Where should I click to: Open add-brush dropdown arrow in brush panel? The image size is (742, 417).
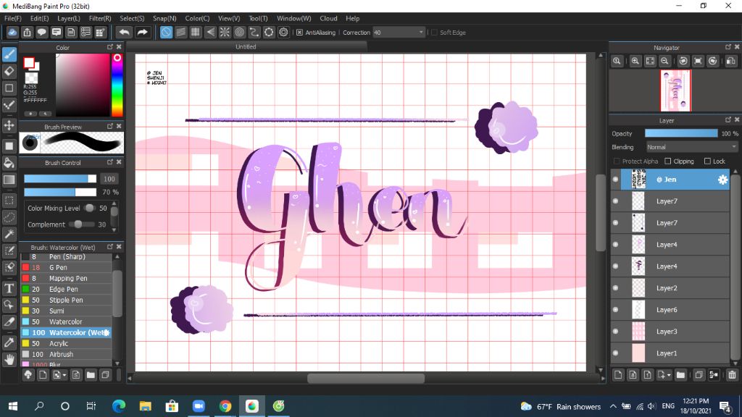[64, 376]
